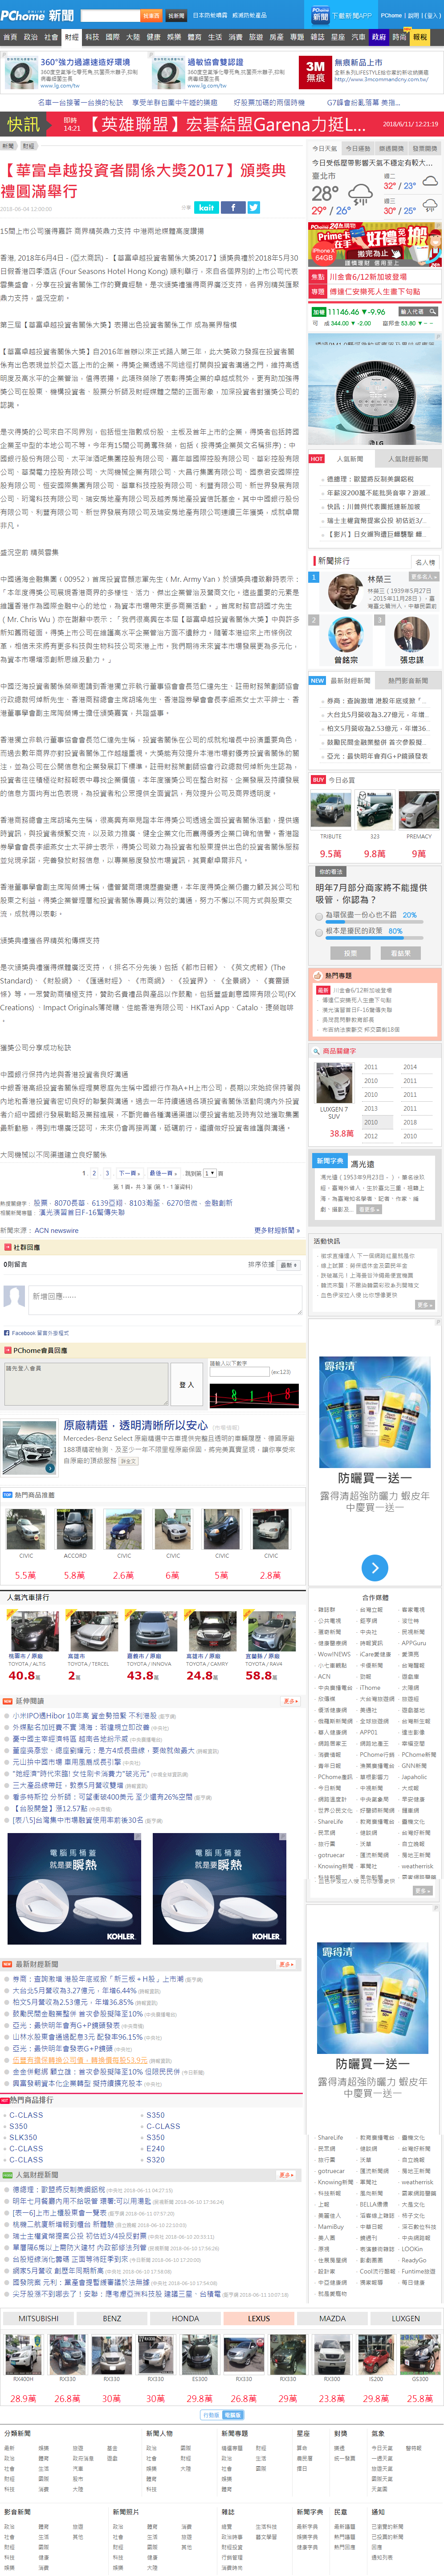Expand 更多名人 in the ranking panel
Image resolution: width=444 pixels, height=2576 pixels.
[x=423, y=577]
